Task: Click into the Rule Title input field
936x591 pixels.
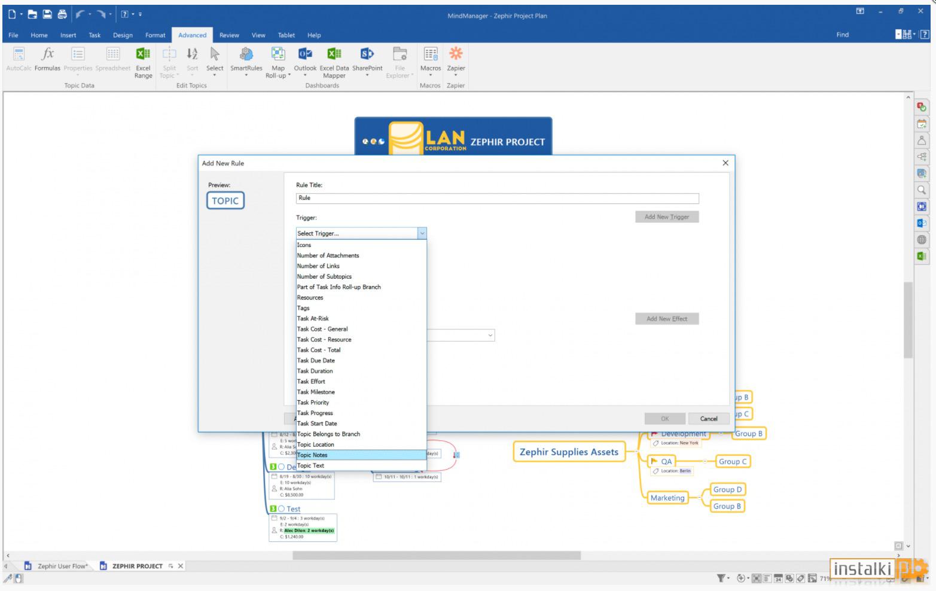Action: click(497, 198)
